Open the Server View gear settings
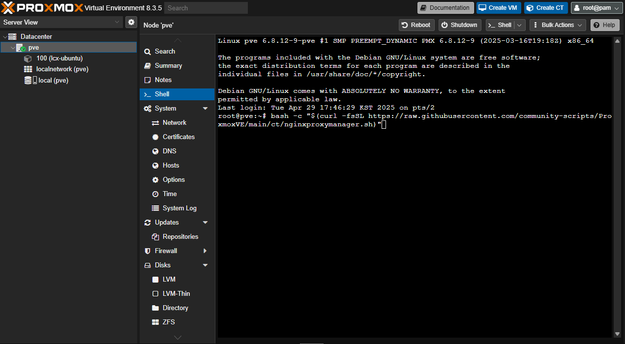The width and height of the screenshot is (625, 344). (131, 22)
